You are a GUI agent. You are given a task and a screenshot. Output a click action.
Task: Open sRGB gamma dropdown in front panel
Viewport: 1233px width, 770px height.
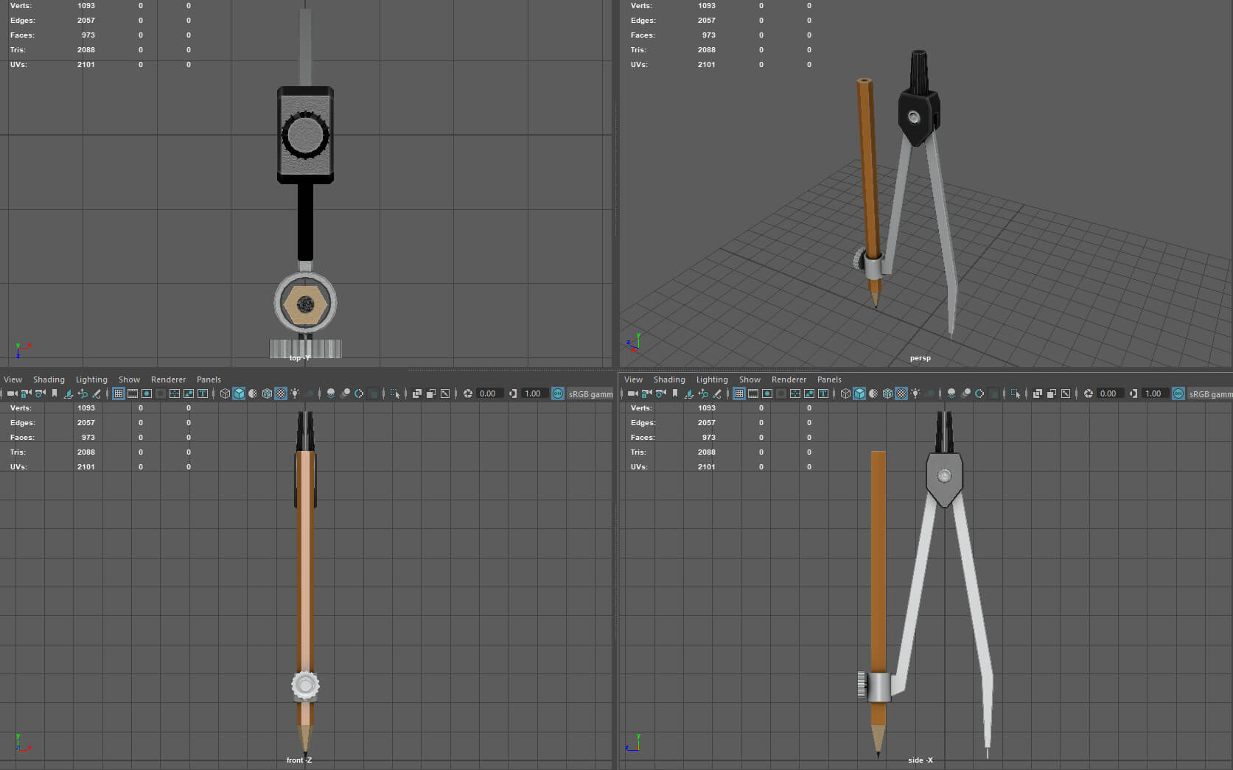[x=590, y=393]
